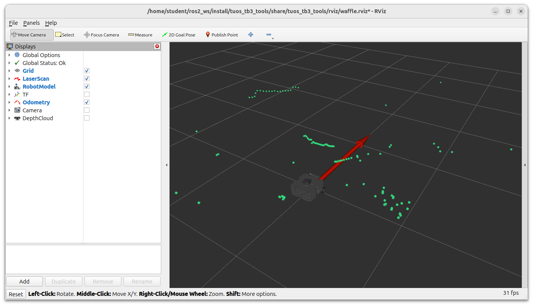Image resolution: width=533 pixels, height=306 pixels.
Task: Select the Publish Point tool
Action: tap(222, 35)
